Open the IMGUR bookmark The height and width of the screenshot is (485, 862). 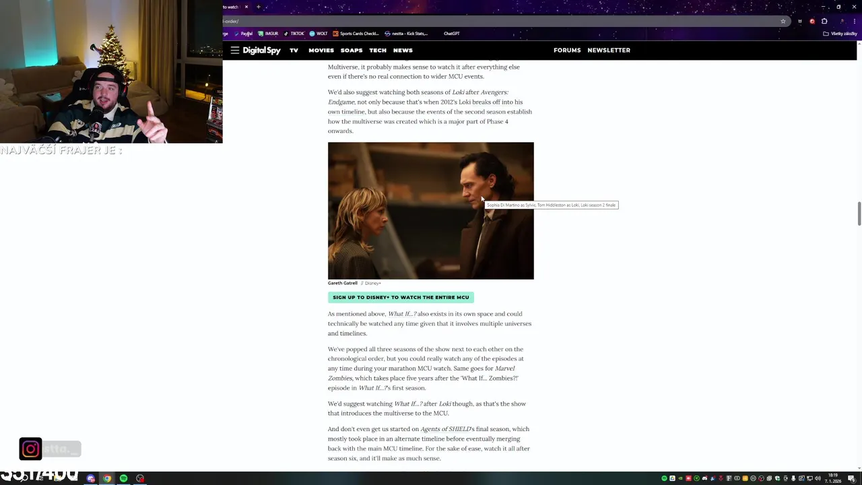click(268, 34)
